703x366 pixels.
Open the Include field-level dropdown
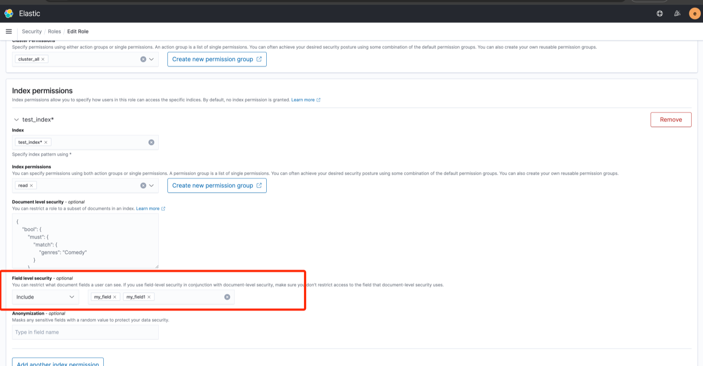point(45,297)
